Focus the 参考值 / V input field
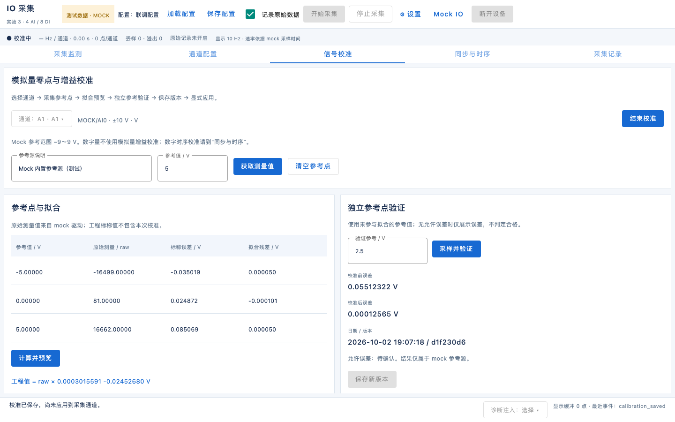Screen dimensions: 675x422 point(193,168)
